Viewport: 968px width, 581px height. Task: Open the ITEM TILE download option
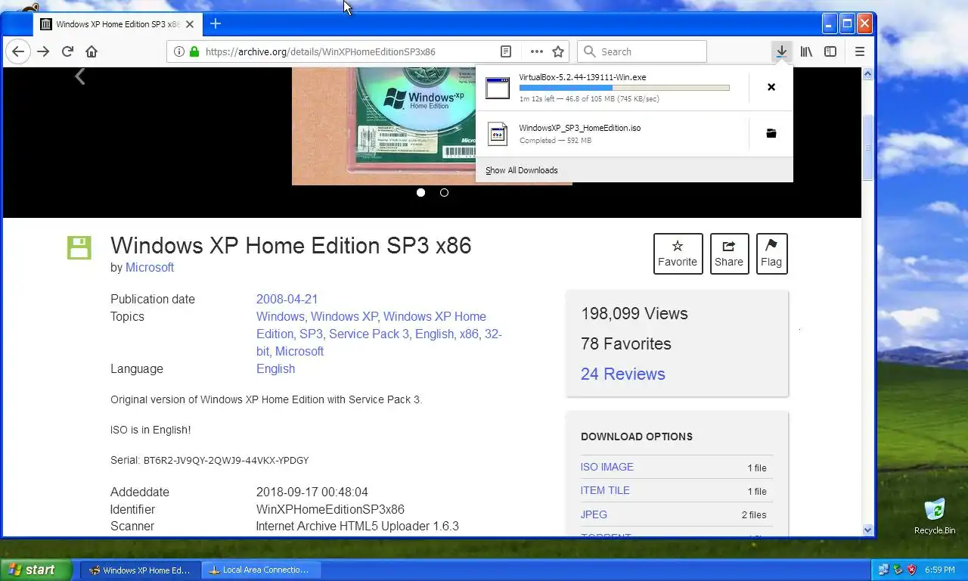[605, 490]
